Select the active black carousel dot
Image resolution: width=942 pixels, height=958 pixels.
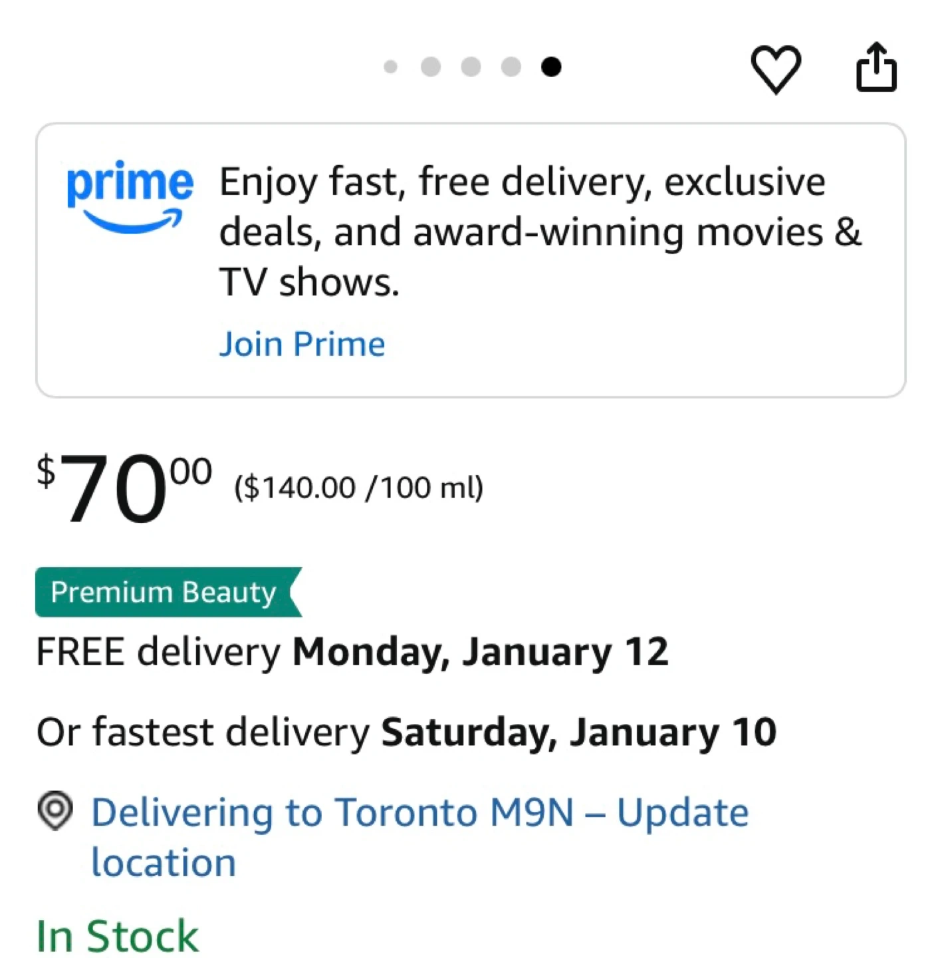tap(551, 67)
